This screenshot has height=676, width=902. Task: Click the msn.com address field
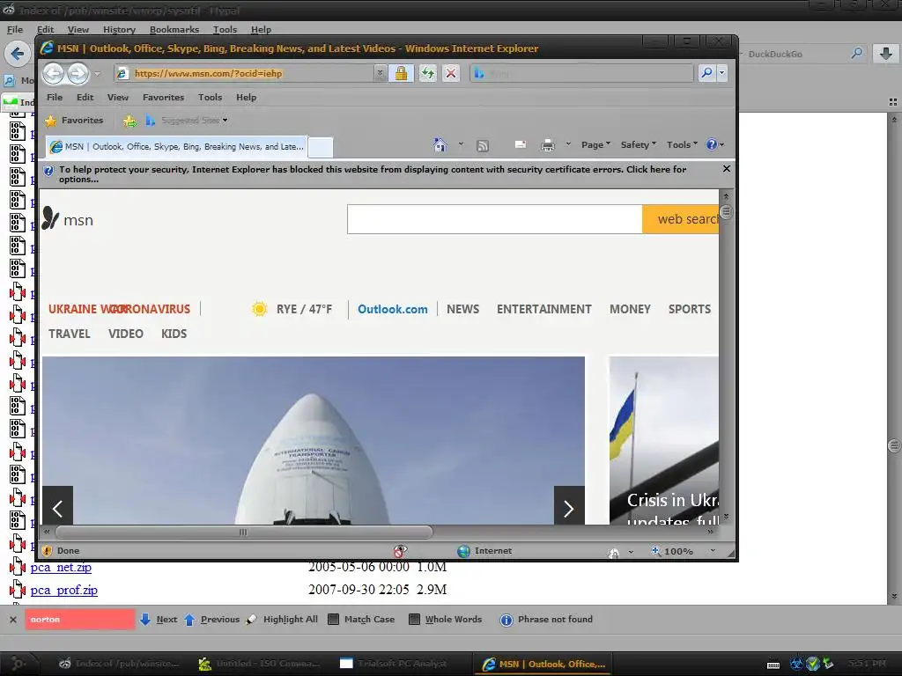tap(252, 74)
